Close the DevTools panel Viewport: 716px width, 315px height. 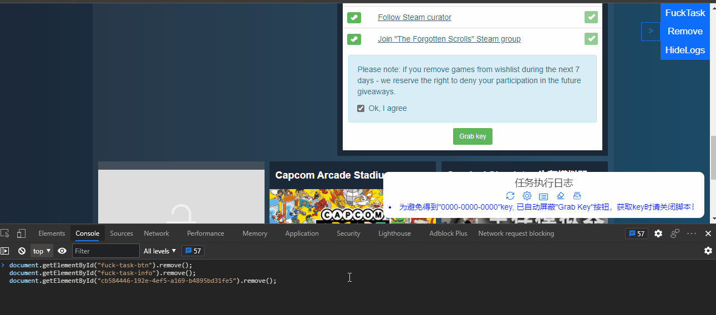708,233
